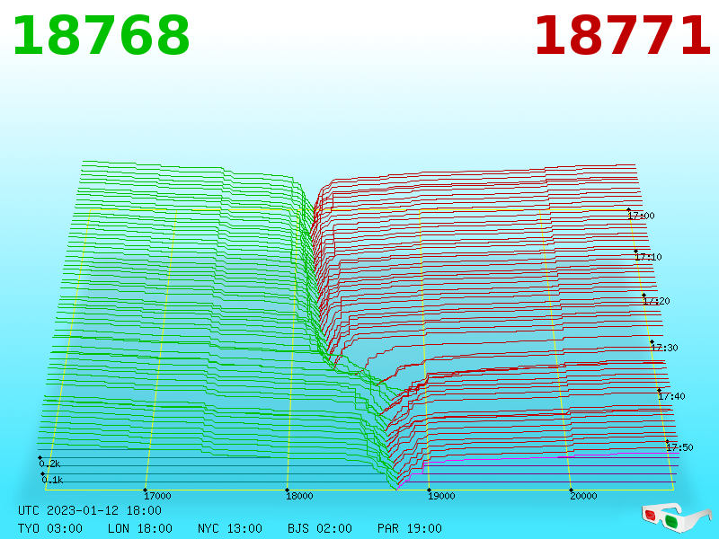Click the 17:40 time axis marker
719x539 pixels.
(671, 396)
